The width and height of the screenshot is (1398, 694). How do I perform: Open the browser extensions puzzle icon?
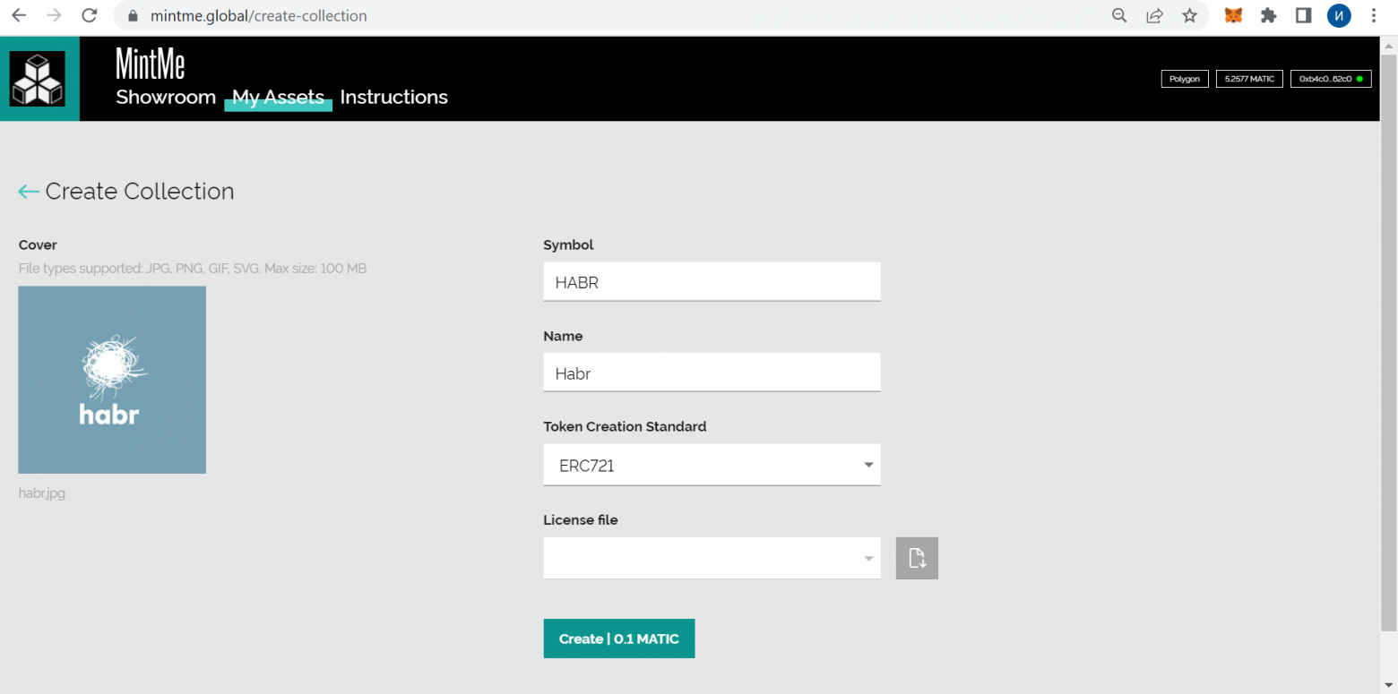coord(1268,15)
